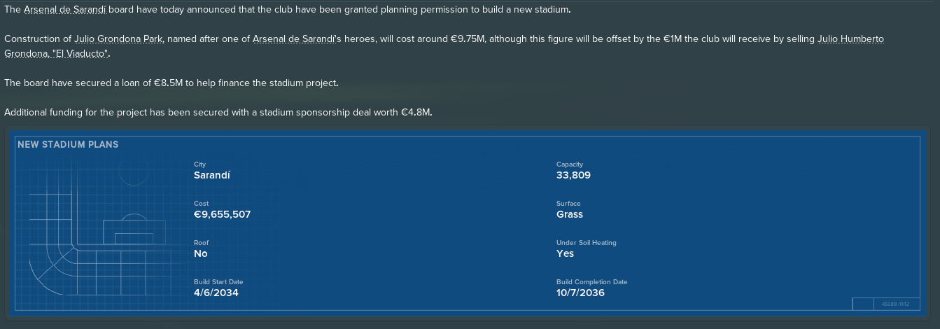Click the Under Soil Heating value Yes
Viewport: 940px width, 329px height.
point(565,254)
